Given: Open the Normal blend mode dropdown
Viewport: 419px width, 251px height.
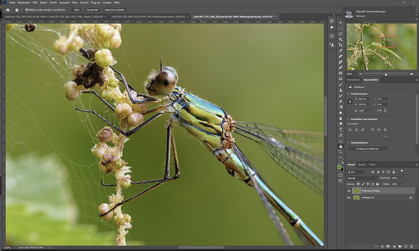Looking at the screenshot, I should [362, 178].
